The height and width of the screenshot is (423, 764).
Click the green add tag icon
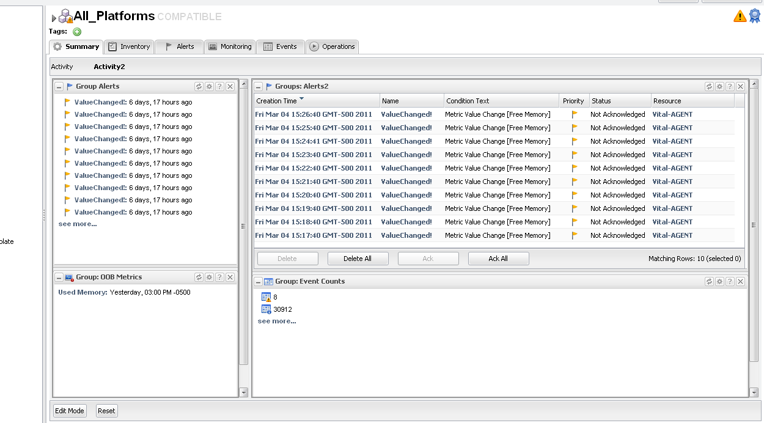[x=77, y=32]
